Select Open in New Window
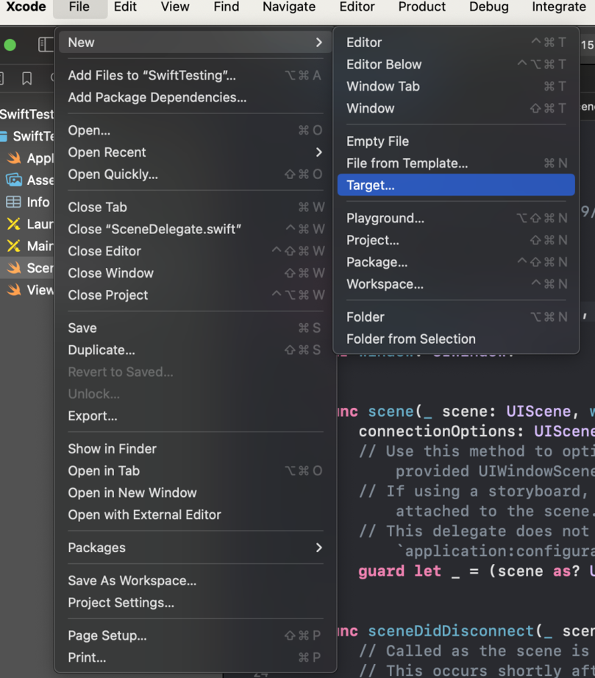The height and width of the screenshot is (678, 595). [x=196, y=493]
